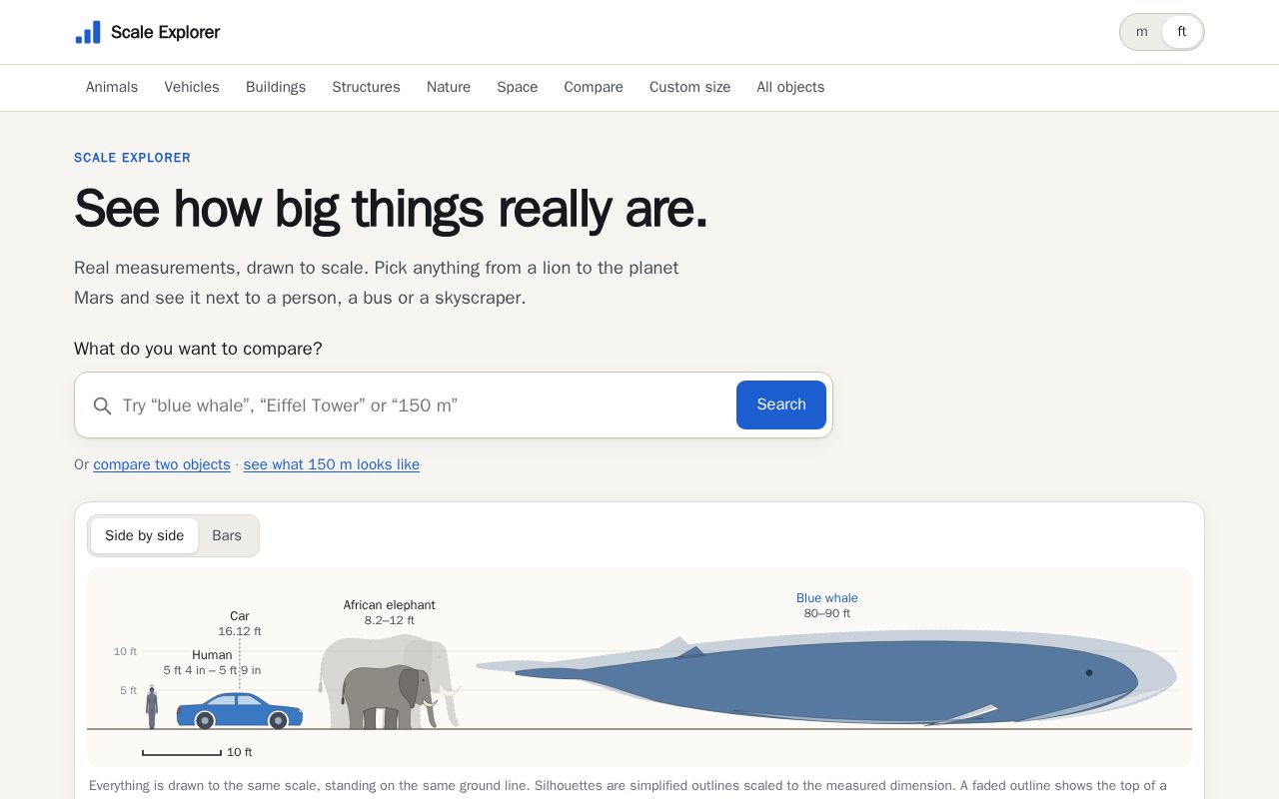Click the Scale Explorer bar-chart logo icon
1279x799 pixels.
click(88, 32)
